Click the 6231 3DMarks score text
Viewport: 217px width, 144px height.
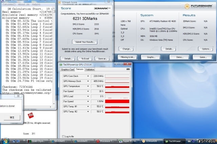click(85, 19)
